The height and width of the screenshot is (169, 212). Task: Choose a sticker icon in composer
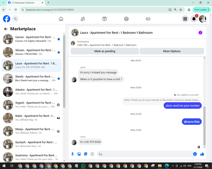click(x=86, y=154)
